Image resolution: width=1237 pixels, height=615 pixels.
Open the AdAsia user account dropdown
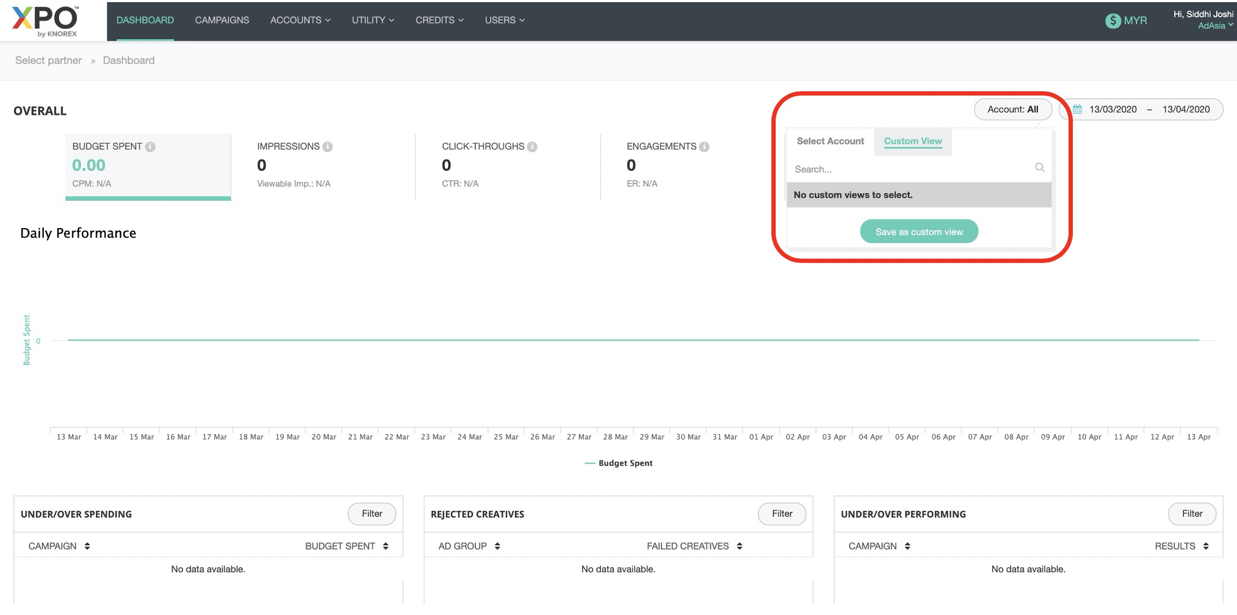(x=1215, y=26)
